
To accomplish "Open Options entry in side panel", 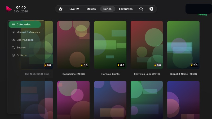I will pos(19,55).
